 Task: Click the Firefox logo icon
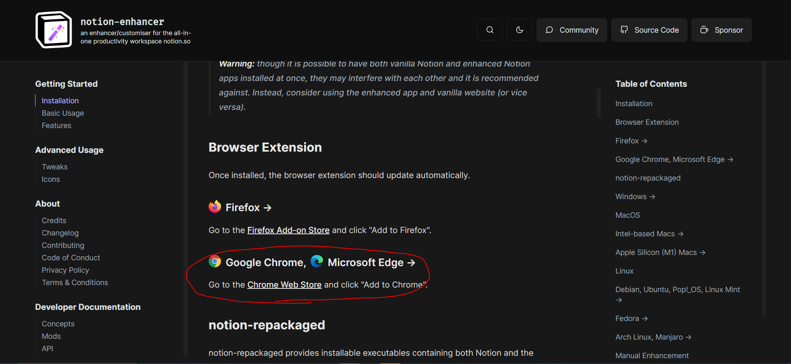coord(215,207)
